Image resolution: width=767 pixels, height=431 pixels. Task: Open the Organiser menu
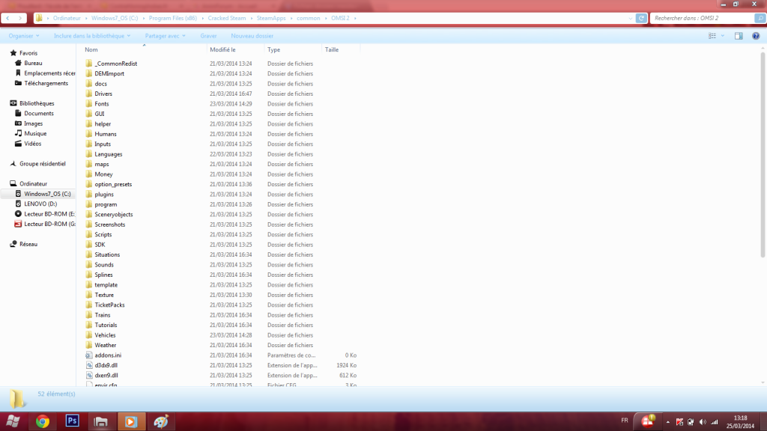(23, 36)
